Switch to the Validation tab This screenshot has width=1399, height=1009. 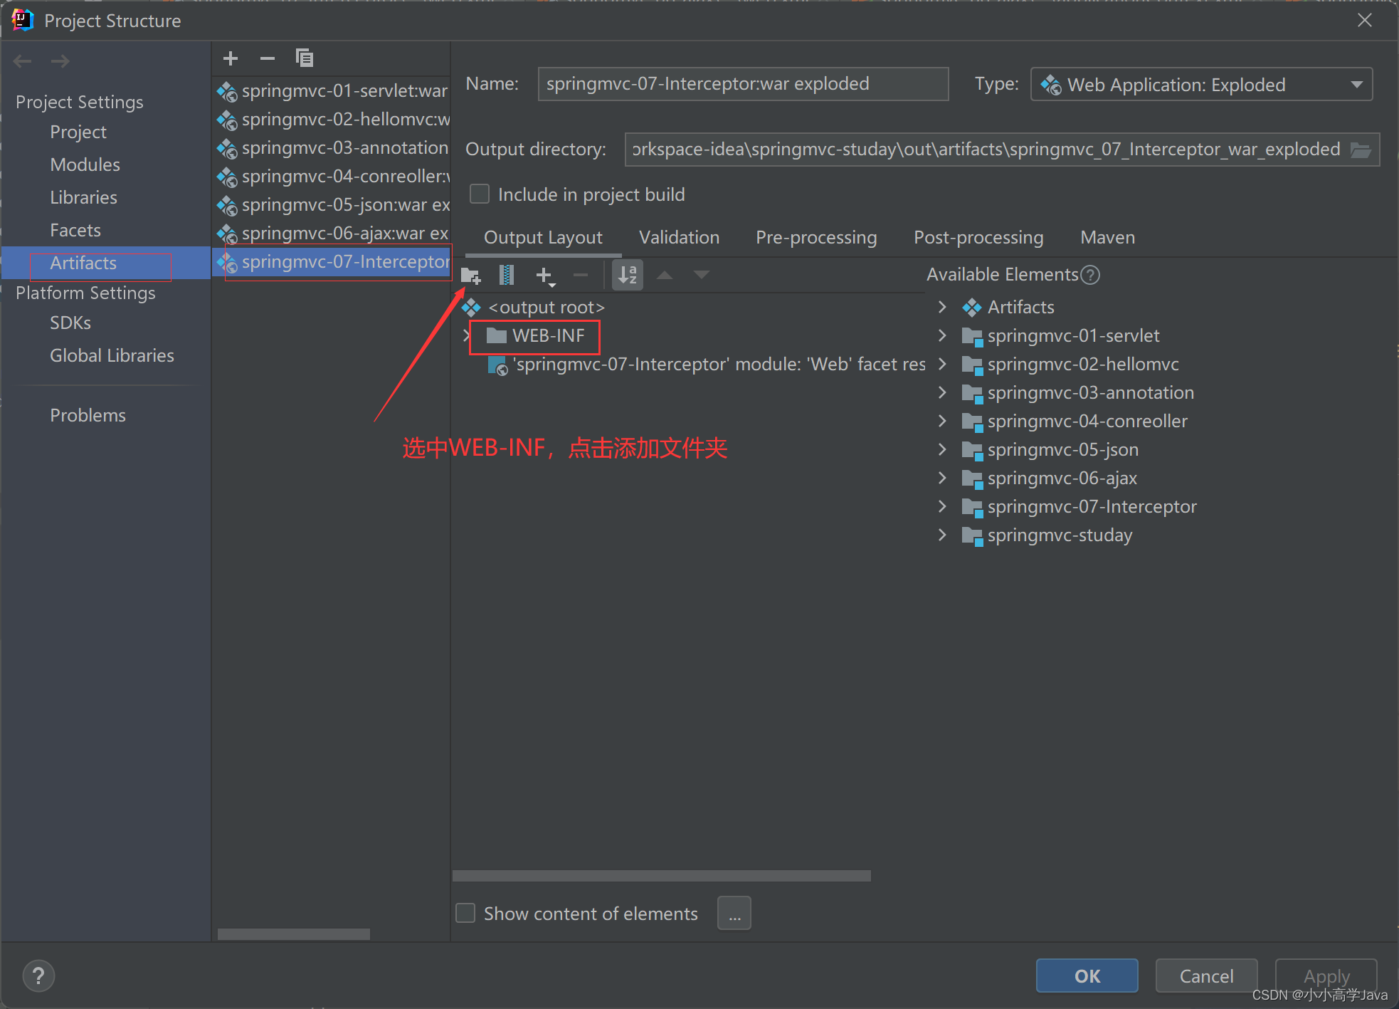click(x=679, y=238)
